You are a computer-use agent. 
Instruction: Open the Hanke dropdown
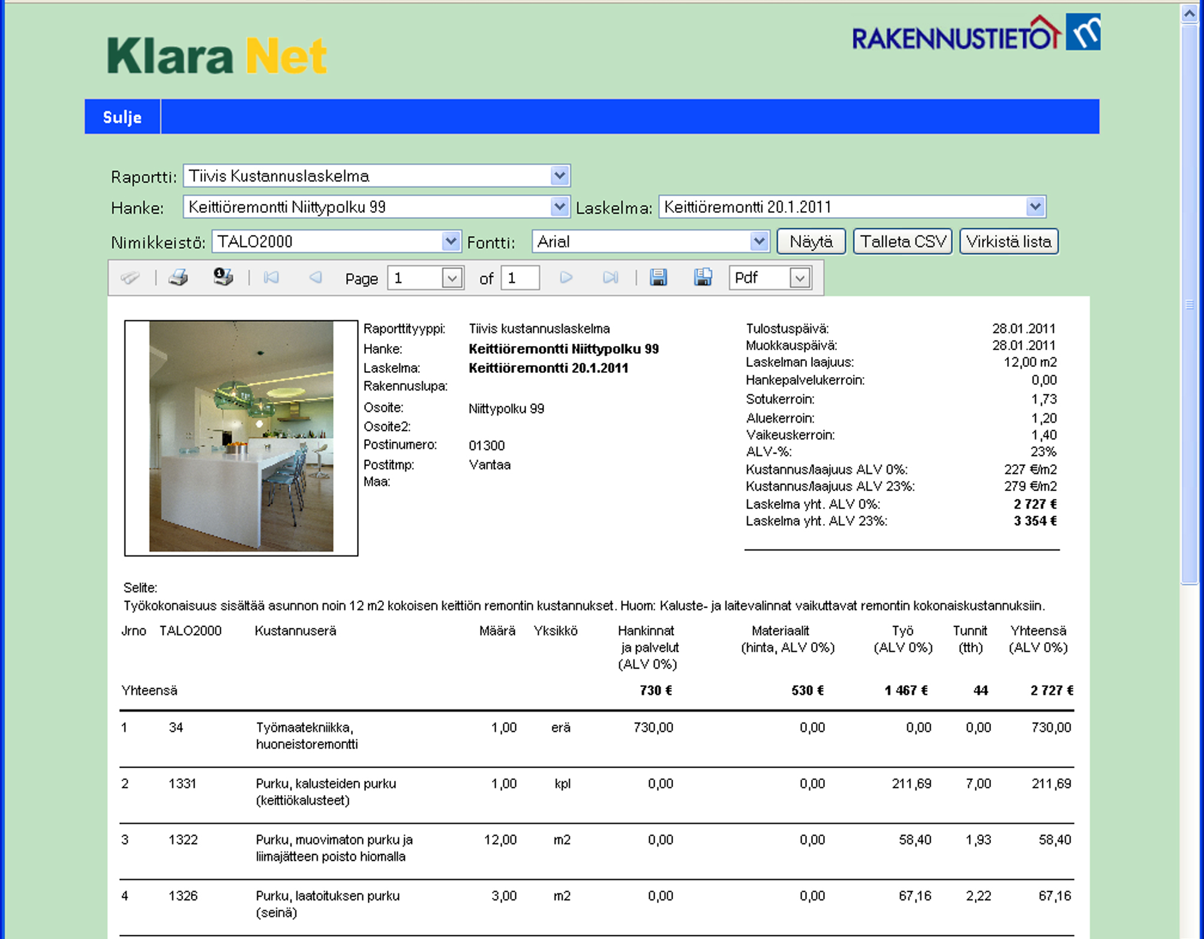click(x=377, y=207)
